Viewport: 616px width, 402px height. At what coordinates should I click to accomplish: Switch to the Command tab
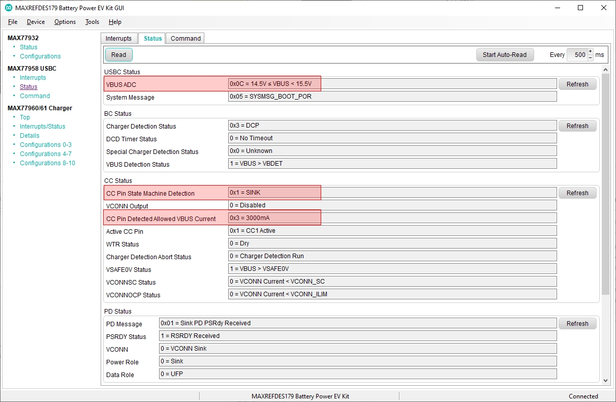click(186, 39)
